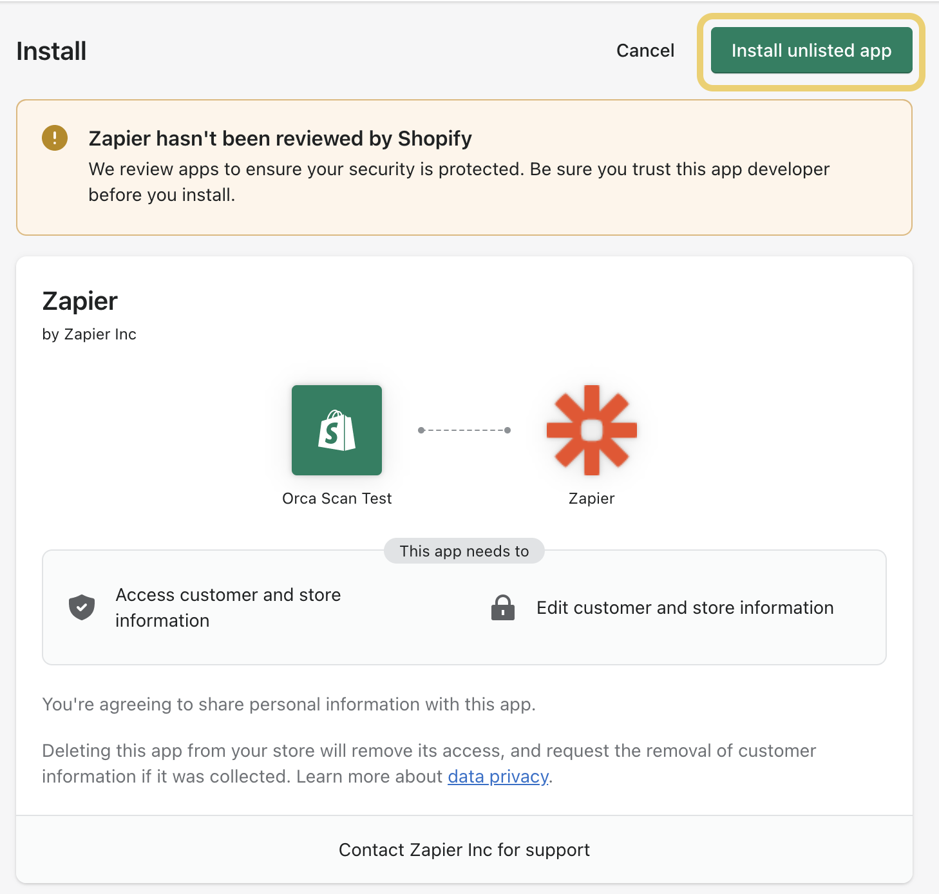Click the 'by Zapier Inc' developer text
Image resolution: width=939 pixels, height=894 pixels.
(x=90, y=334)
